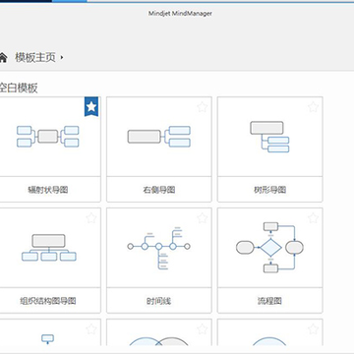
Task: Click the 组织结构图导图 label
Action: click(48, 301)
